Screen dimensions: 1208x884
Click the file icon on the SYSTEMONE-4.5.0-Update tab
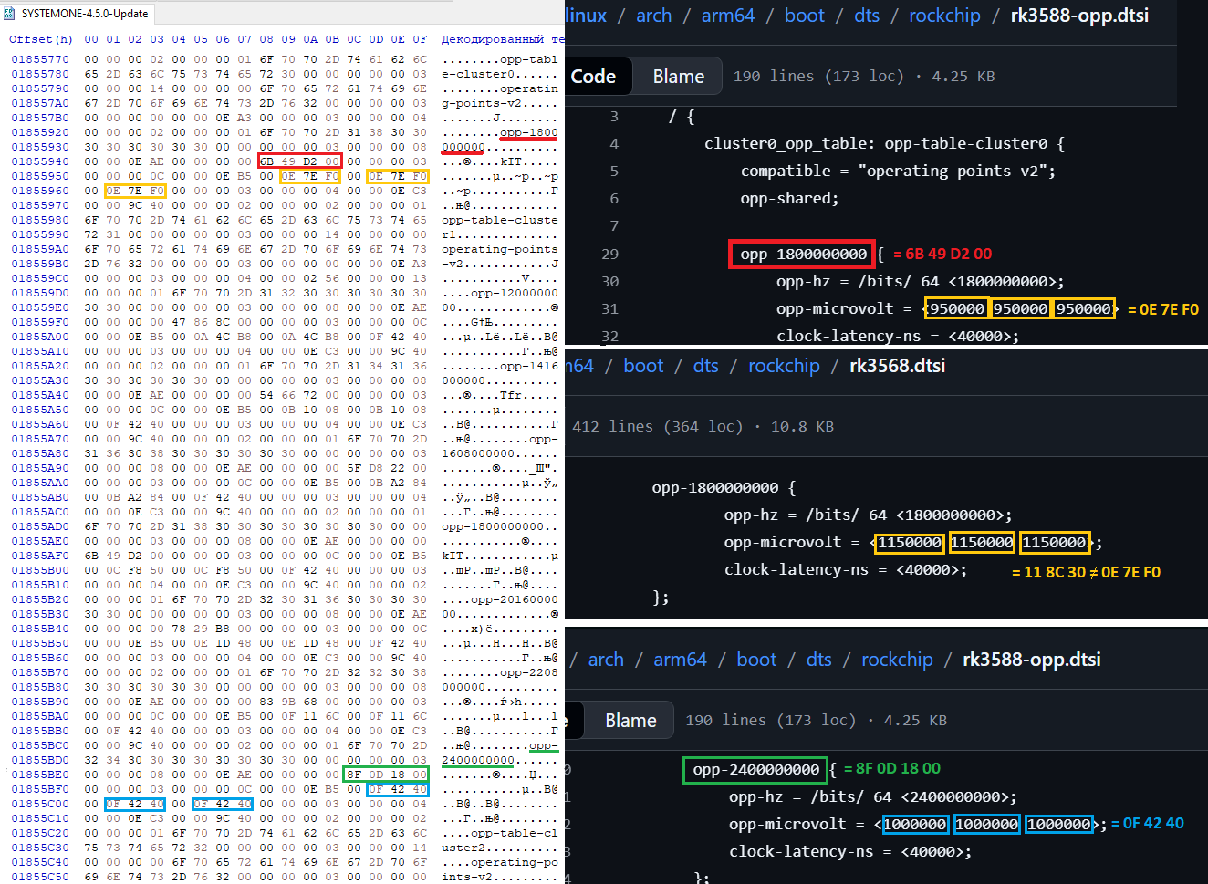click(10, 14)
